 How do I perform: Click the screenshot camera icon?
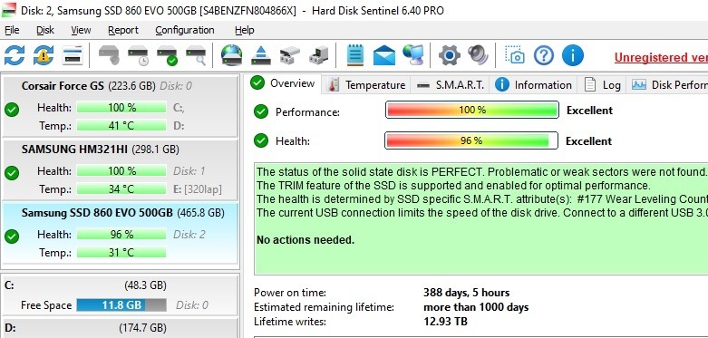click(x=514, y=55)
